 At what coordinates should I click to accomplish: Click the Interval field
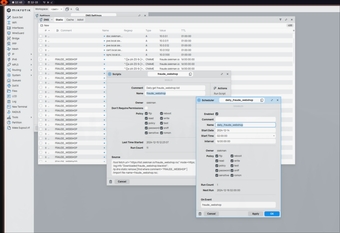245,141
